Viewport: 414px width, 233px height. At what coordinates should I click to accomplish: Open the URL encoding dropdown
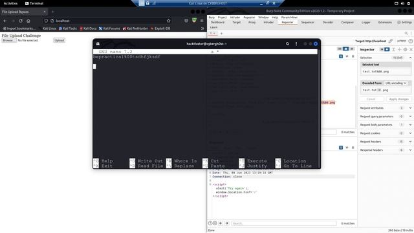(x=395, y=83)
